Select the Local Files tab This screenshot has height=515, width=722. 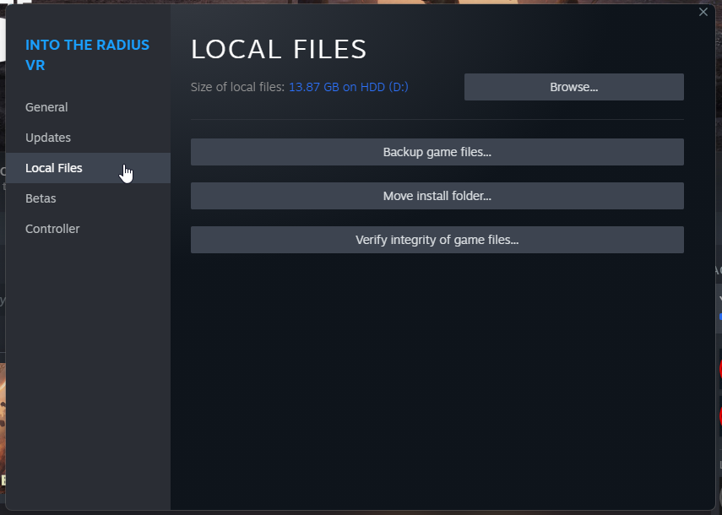pos(88,168)
